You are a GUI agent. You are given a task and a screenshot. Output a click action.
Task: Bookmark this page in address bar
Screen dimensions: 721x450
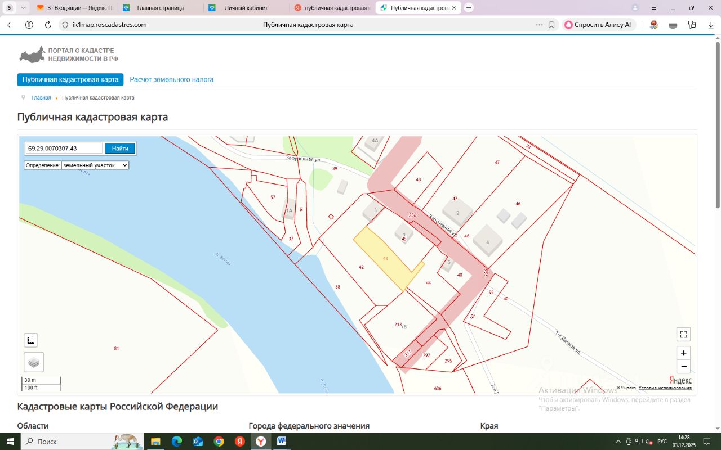pos(551,25)
